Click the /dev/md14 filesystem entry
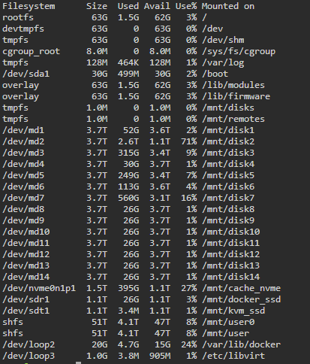 tap(26, 277)
